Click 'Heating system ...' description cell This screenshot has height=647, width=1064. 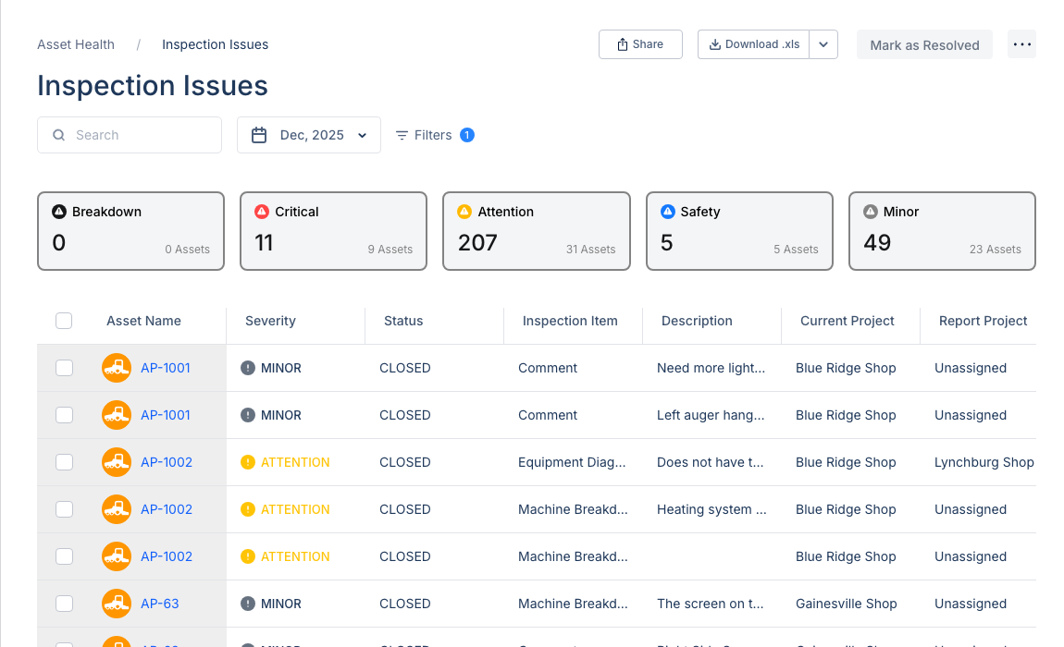pyautogui.click(x=711, y=509)
